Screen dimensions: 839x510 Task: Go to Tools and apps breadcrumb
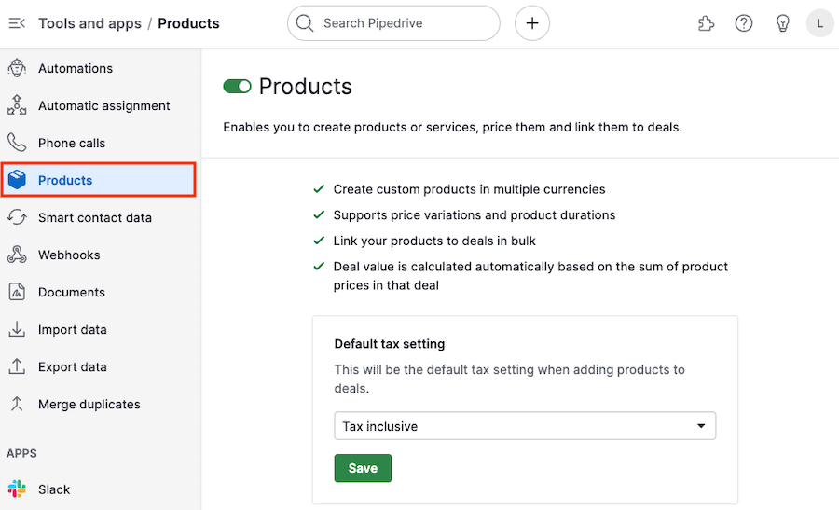click(x=89, y=23)
